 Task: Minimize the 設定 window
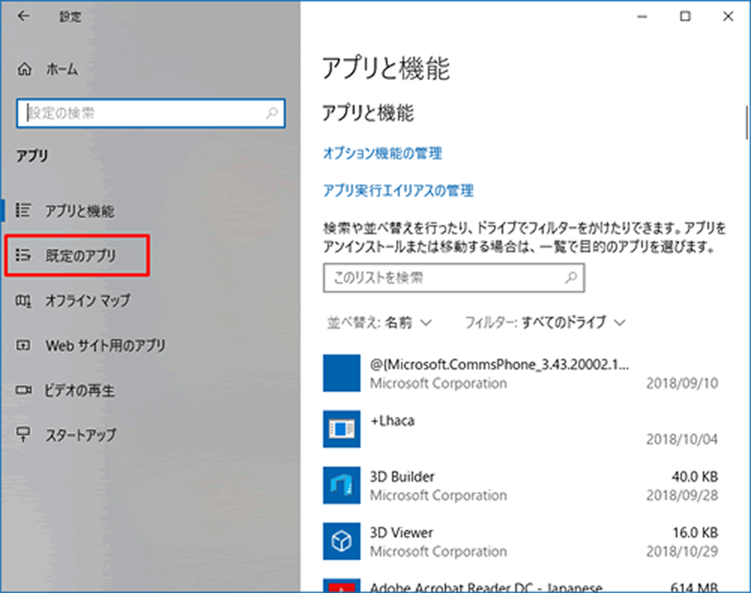coord(642,17)
